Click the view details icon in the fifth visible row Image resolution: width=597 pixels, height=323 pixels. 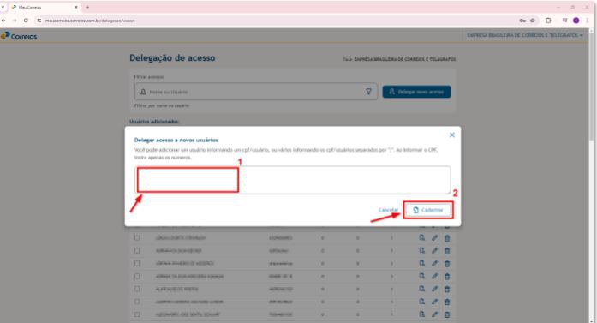pos(422,289)
